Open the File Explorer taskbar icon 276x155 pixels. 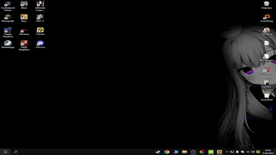[x=185, y=152]
